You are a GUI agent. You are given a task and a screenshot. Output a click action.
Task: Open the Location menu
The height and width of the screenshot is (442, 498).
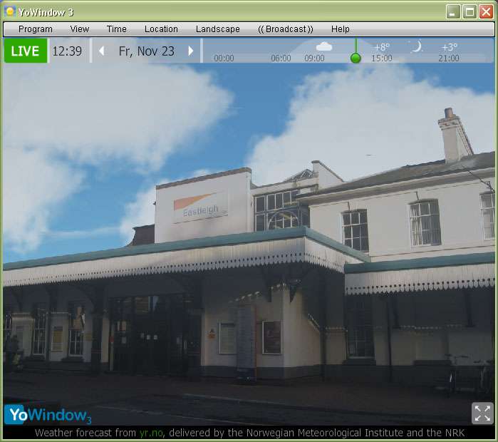[161, 29]
